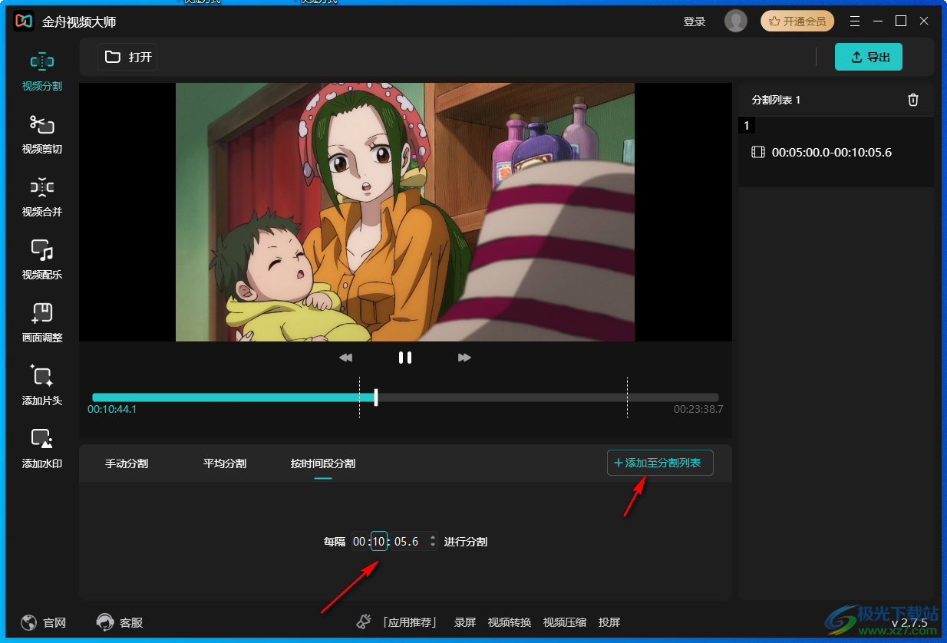Click the hours field of the split interval
Viewport: 947px width, 643px height.
(x=359, y=542)
